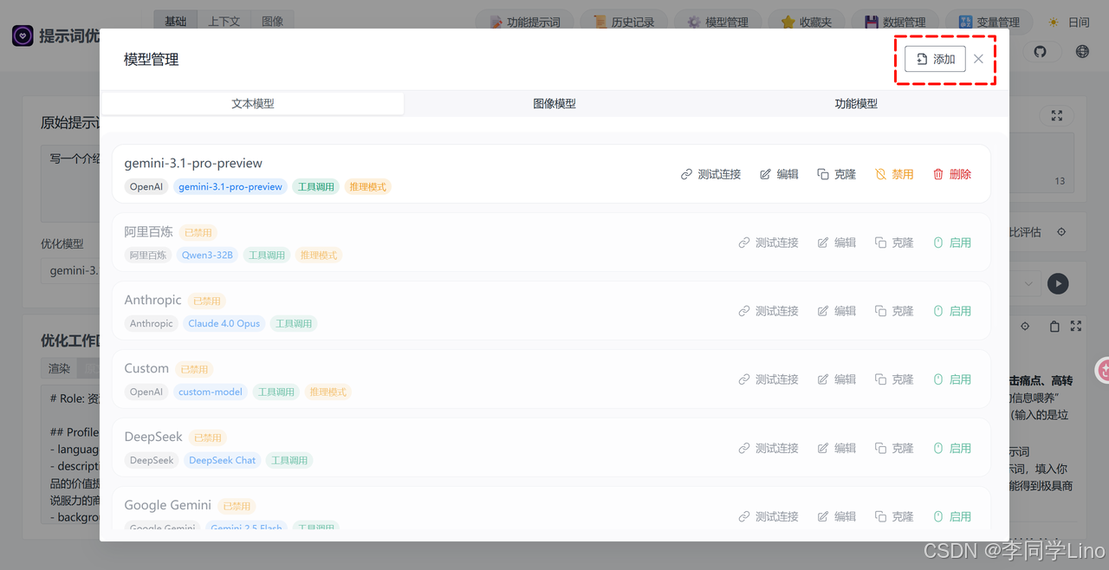The height and width of the screenshot is (570, 1109).
Task: Toggle the 日间 theme switch
Action: tap(1069, 23)
